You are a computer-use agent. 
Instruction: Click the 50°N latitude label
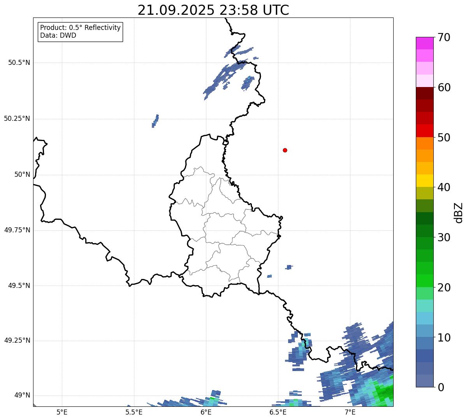point(22,174)
